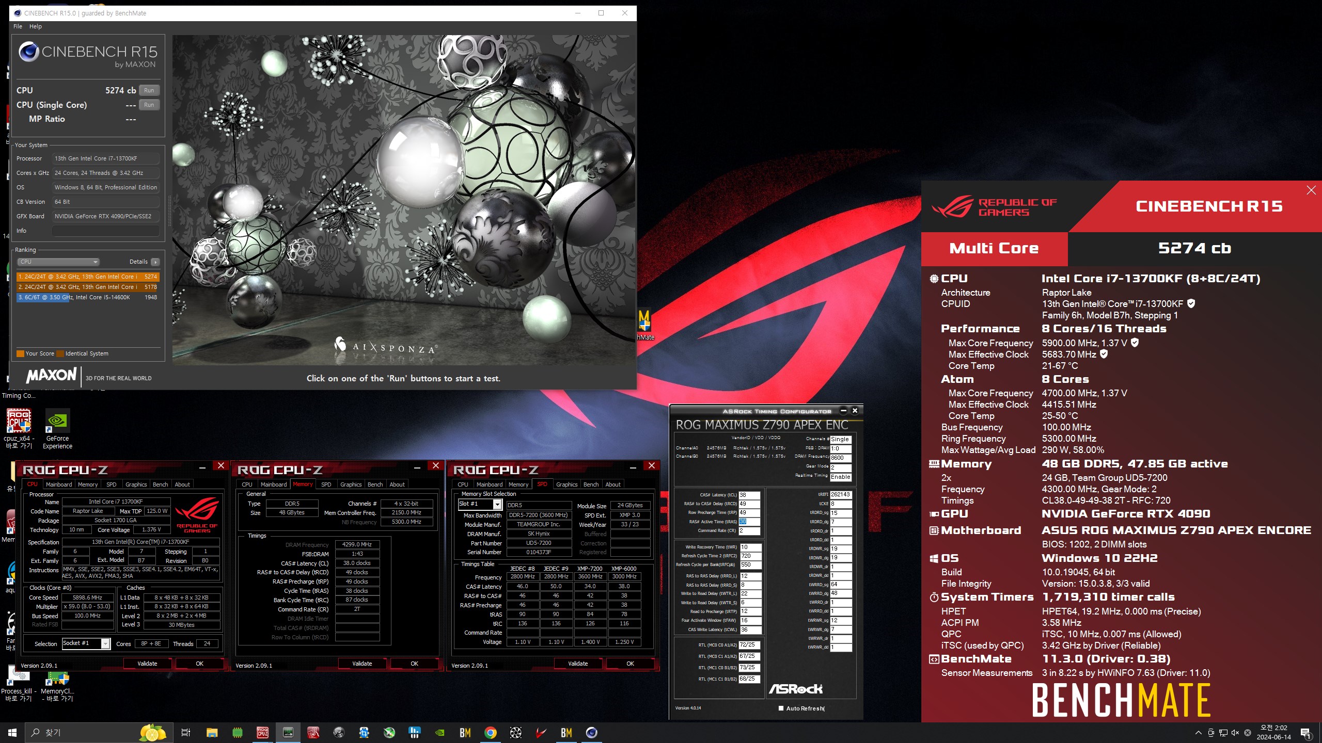1322x743 pixels.
Task: Switch to ROG CPU-Z on taskbar
Action: coord(263,732)
